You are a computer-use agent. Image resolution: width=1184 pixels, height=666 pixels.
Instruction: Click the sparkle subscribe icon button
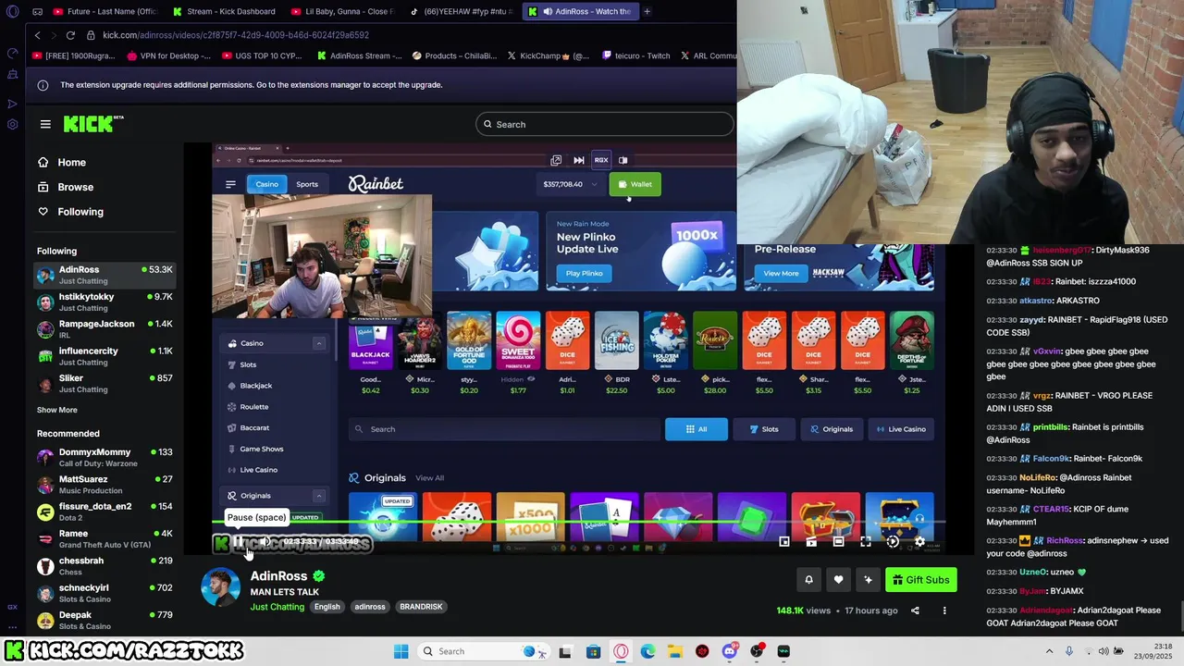[868, 580]
